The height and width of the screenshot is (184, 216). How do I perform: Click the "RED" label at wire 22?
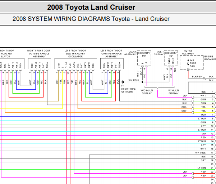click(x=203, y=172)
